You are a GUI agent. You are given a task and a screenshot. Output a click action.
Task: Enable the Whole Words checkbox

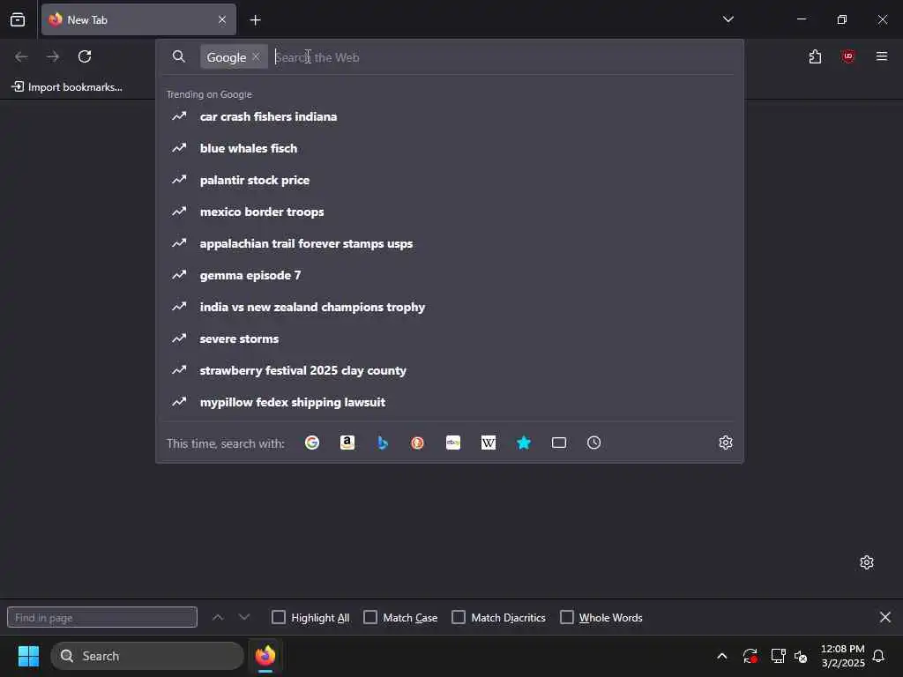tap(567, 617)
